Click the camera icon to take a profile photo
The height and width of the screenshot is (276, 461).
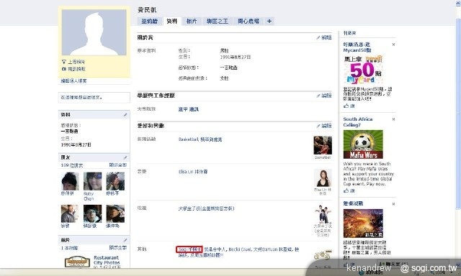64,69
